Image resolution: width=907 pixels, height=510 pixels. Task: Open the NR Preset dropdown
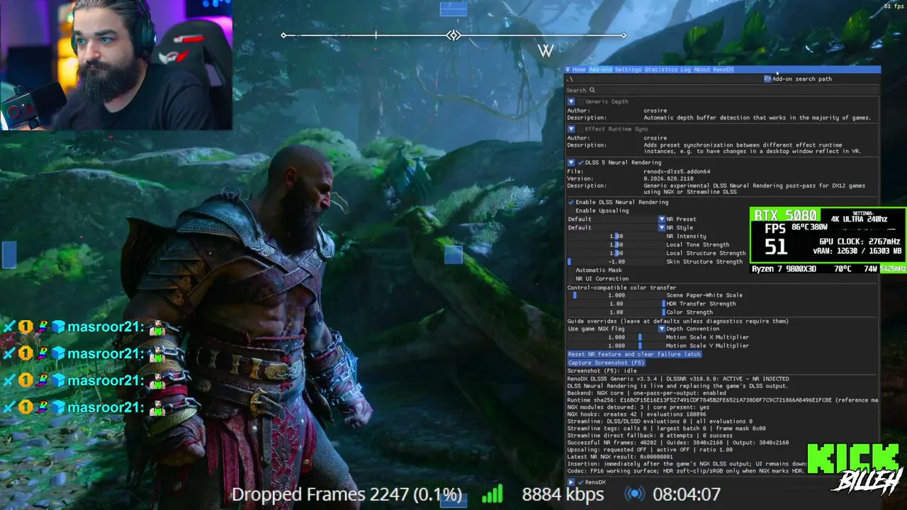pos(616,219)
